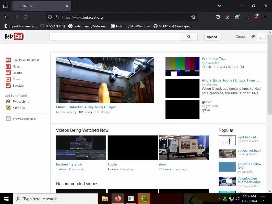Open the Endermanch/Malware bookmark
The width and height of the screenshot is (272, 204).
point(88,26)
